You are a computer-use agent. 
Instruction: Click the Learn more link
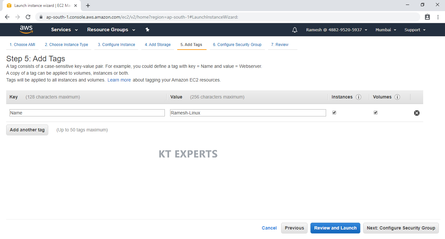coord(119,80)
